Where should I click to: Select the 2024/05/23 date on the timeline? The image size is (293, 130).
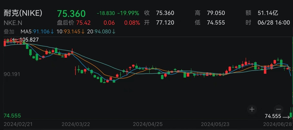point(215,124)
